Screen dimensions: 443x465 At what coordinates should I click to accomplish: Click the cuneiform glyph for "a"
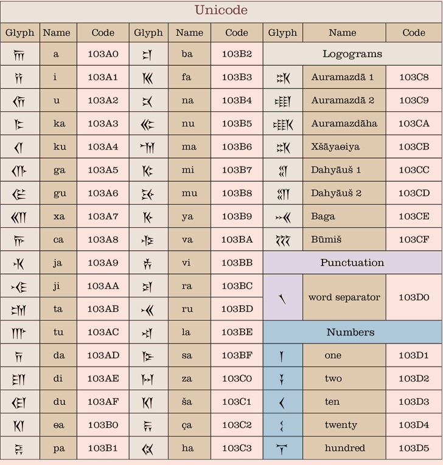19,54
